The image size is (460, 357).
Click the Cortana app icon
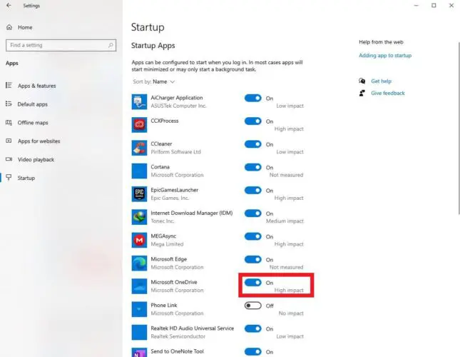tap(139, 171)
